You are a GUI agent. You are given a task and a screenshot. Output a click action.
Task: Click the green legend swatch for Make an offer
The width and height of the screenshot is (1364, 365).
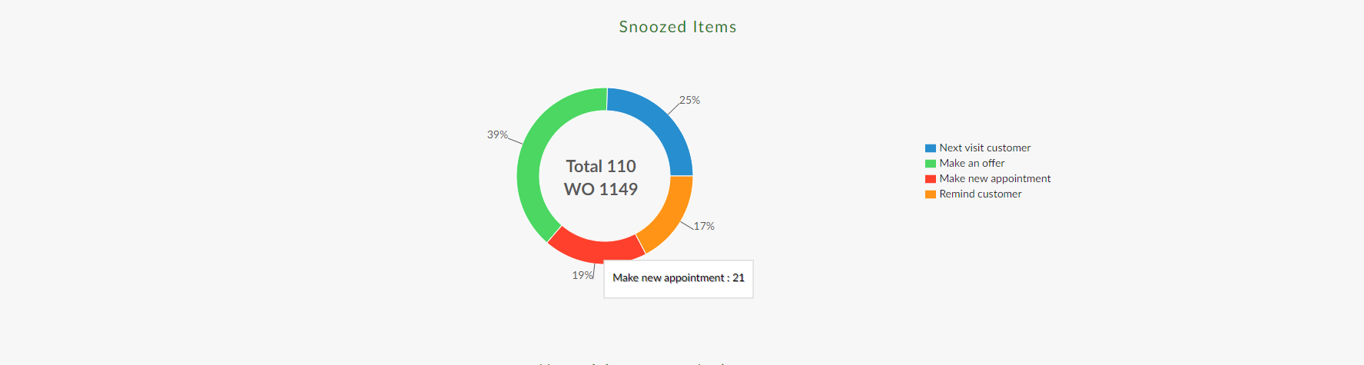coord(930,164)
